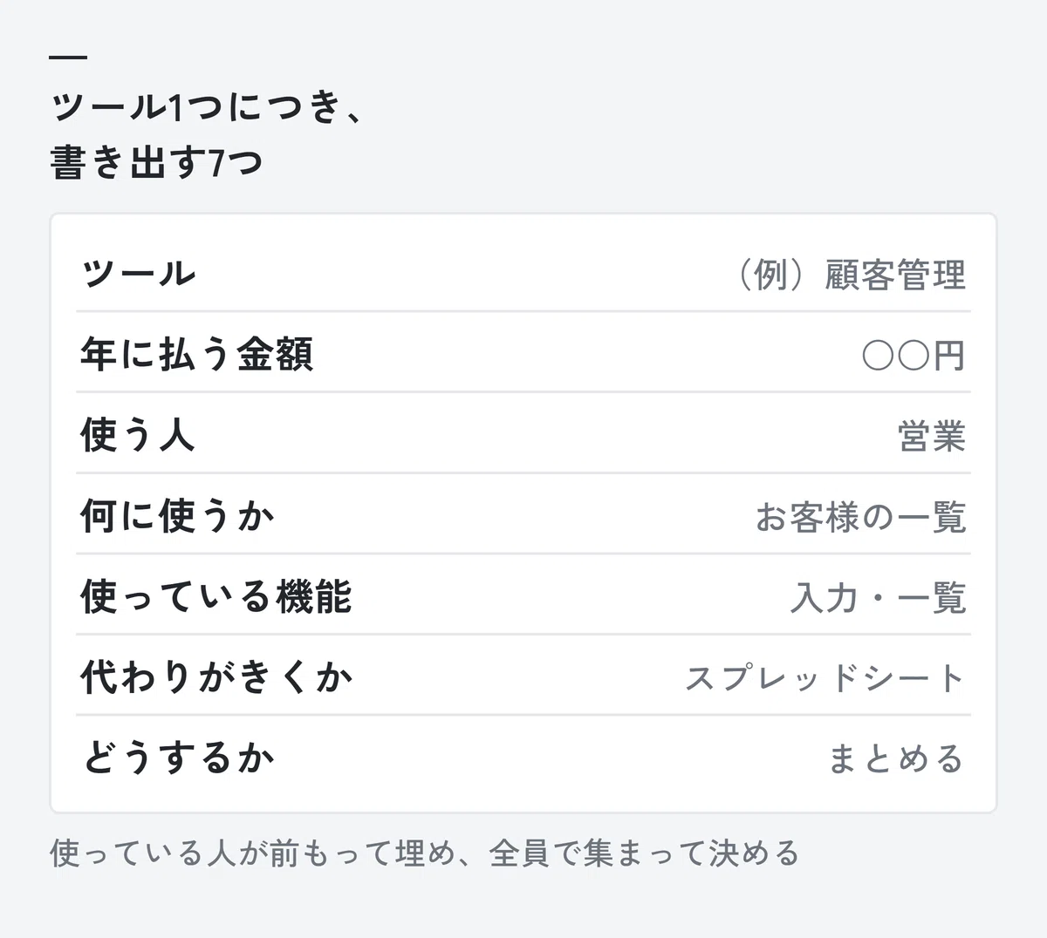This screenshot has width=1047, height=938.
Task: Click the divider line below 使う人 row
Action: click(x=523, y=472)
